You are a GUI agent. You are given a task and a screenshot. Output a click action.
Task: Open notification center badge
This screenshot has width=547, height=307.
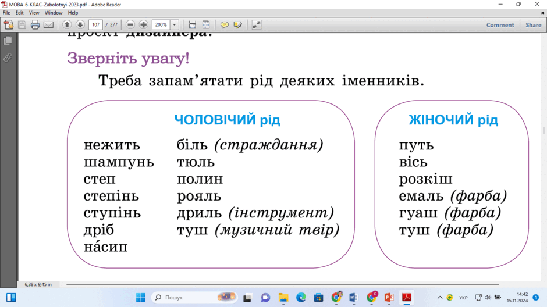[x=536, y=297]
